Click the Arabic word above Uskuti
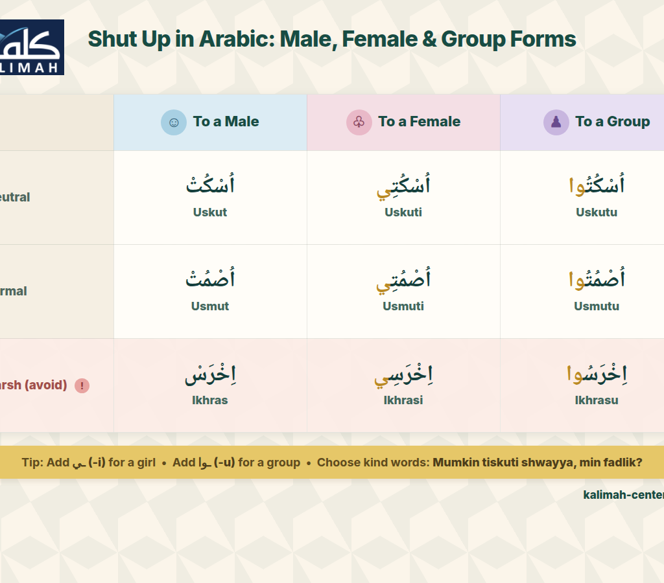Viewport: 664px width, 583px height. click(403, 186)
